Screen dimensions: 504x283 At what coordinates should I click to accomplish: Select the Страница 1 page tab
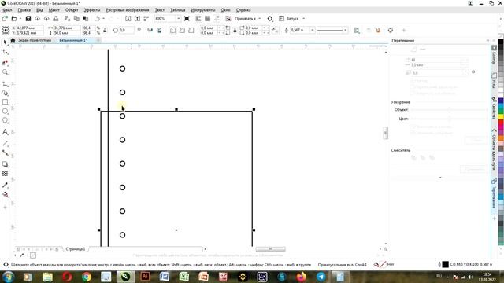pyautogui.click(x=76, y=249)
